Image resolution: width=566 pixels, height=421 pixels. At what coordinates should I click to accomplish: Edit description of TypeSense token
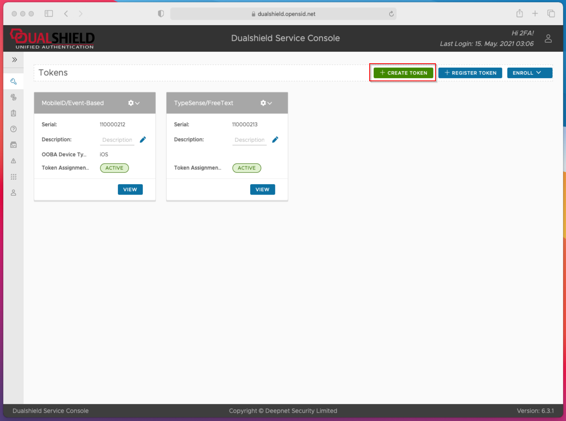coord(275,140)
